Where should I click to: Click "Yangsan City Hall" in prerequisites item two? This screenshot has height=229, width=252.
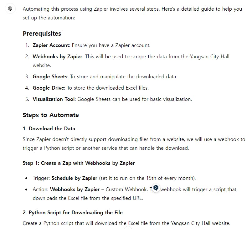click(x=209, y=56)
